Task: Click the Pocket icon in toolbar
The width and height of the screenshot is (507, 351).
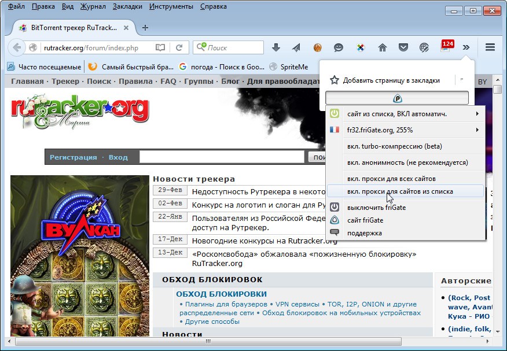Action: [x=403, y=47]
